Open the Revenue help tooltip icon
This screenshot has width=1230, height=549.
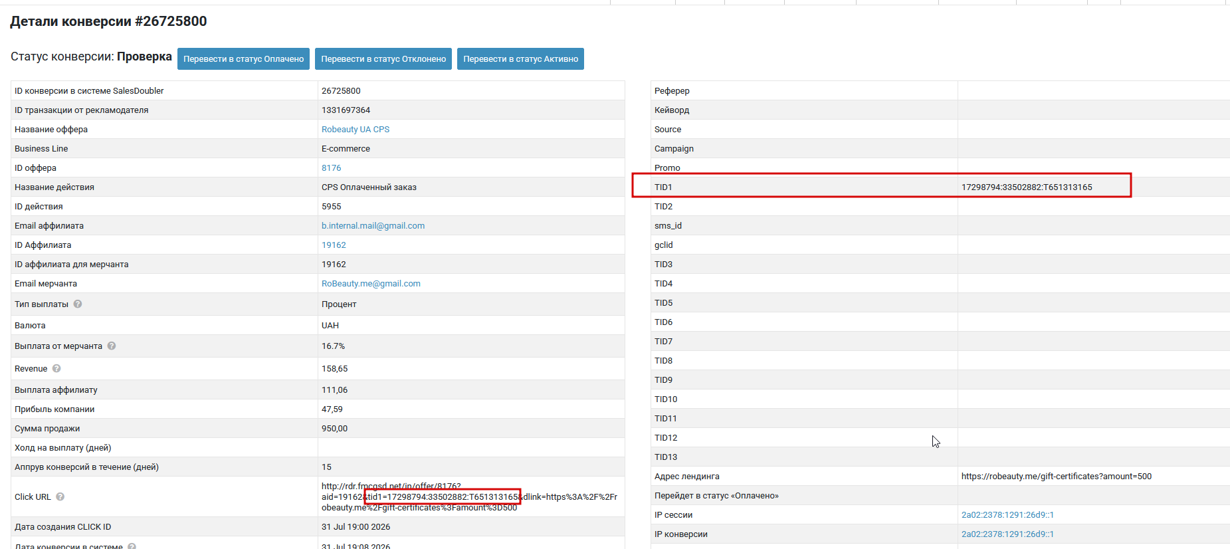[x=56, y=368]
